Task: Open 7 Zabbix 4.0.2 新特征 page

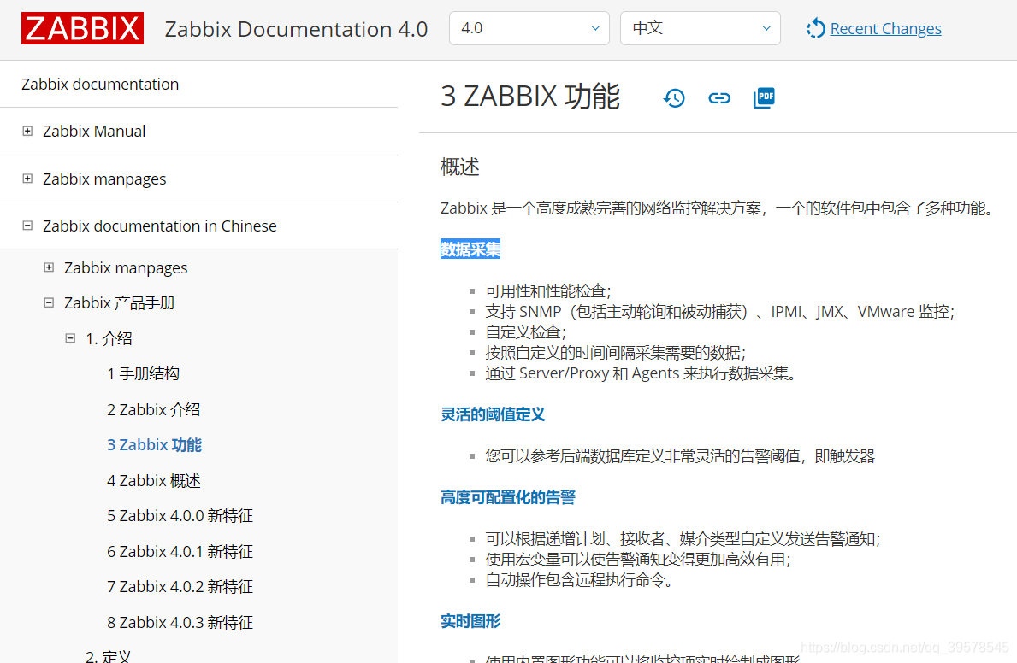Action: point(180,586)
